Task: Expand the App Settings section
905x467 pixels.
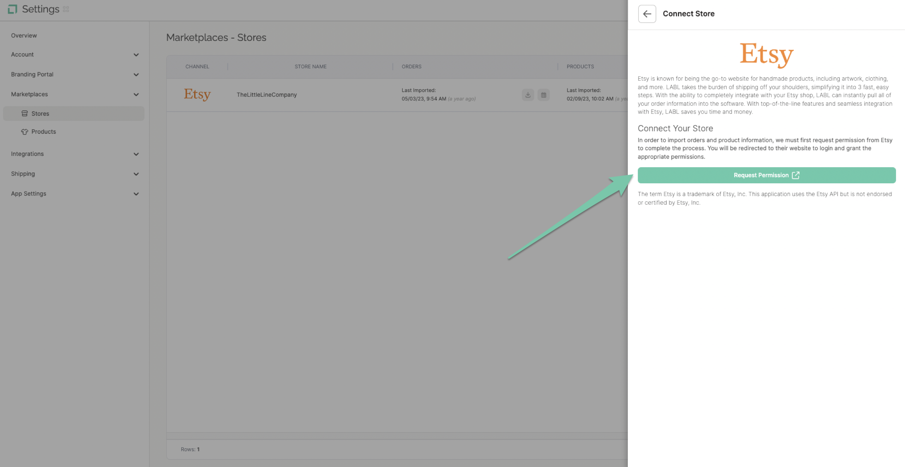Action: coord(75,194)
